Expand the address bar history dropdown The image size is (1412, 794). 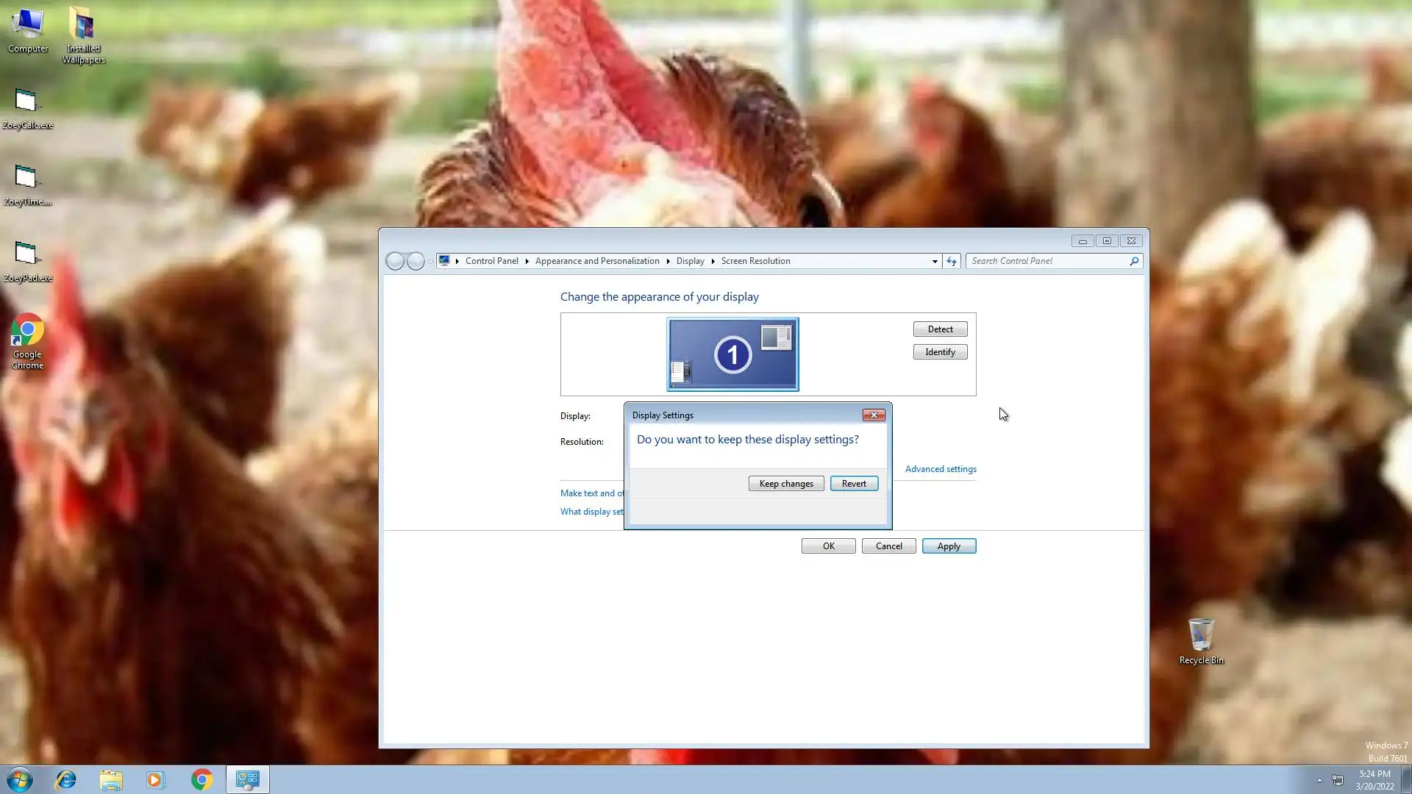click(x=935, y=261)
